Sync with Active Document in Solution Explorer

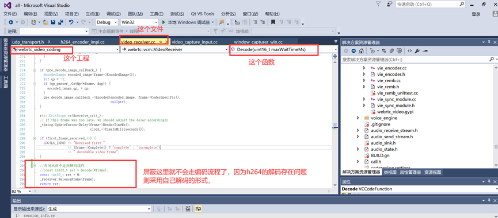pos(384,51)
